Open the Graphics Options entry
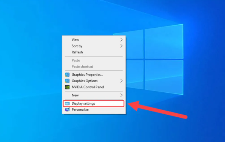The image size is (225, 142). (94, 81)
